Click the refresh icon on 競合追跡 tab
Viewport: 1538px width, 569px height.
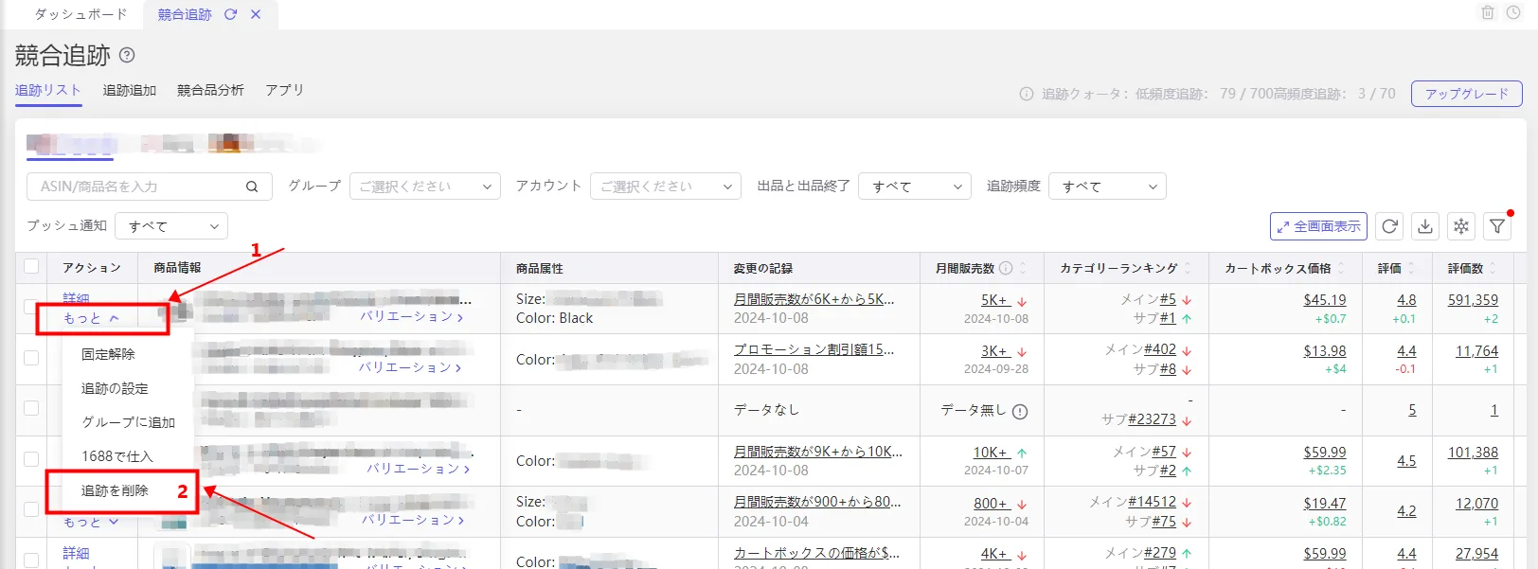click(x=230, y=14)
